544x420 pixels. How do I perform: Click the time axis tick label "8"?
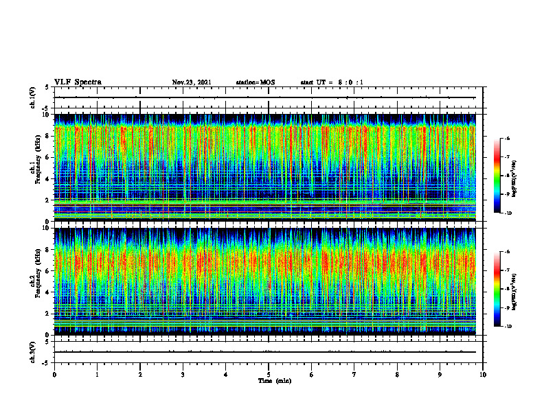click(x=397, y=375)
